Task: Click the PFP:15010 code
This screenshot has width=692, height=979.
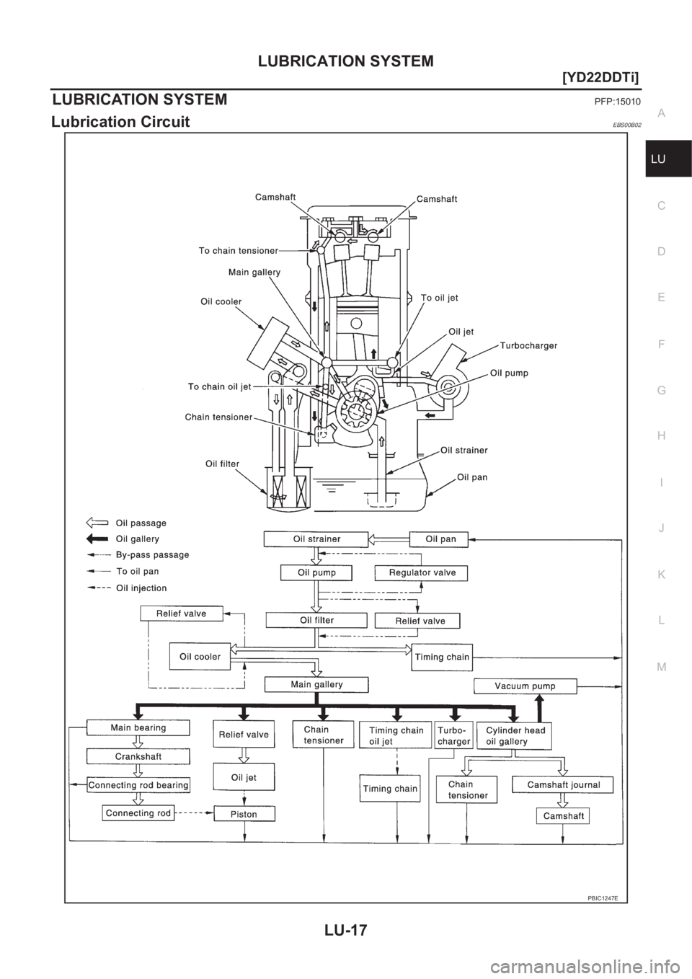Action: tap(618, 101)
